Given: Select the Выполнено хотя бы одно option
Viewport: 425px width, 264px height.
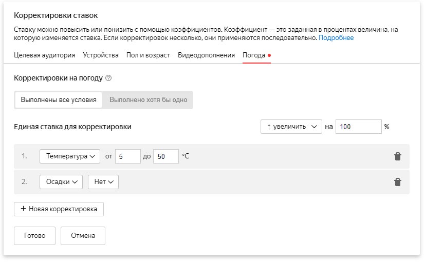Looking at the screenshot, I should [149, 100].
